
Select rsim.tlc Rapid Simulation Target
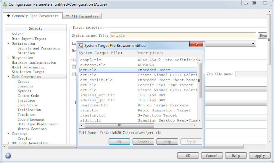coord(138,110)
